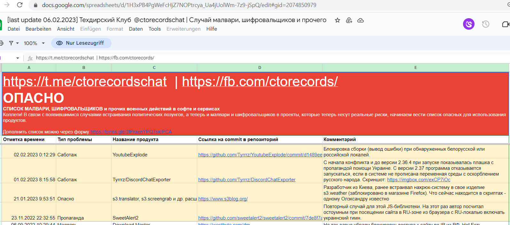Open the DiscordChatExporter GitHub link
This screenshot has width=510, height=225.
click(x=247, y=180)
